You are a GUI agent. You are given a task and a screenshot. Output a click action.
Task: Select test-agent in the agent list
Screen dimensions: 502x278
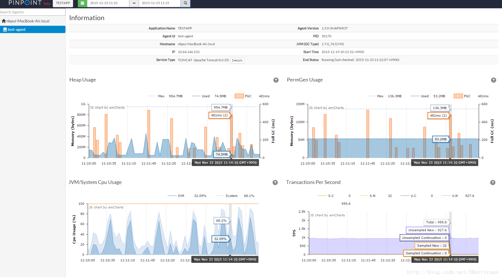[x=33, y=29]
